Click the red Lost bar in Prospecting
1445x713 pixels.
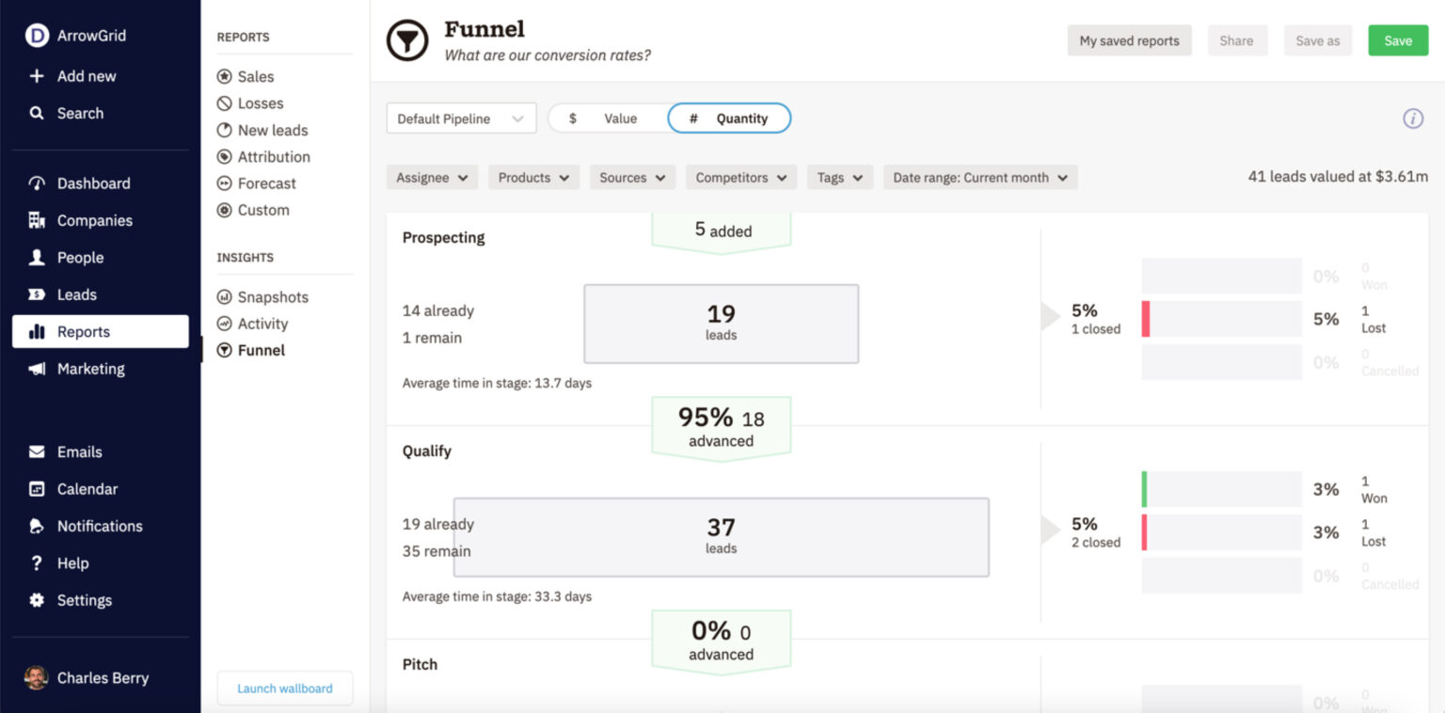click(1147, 319)
